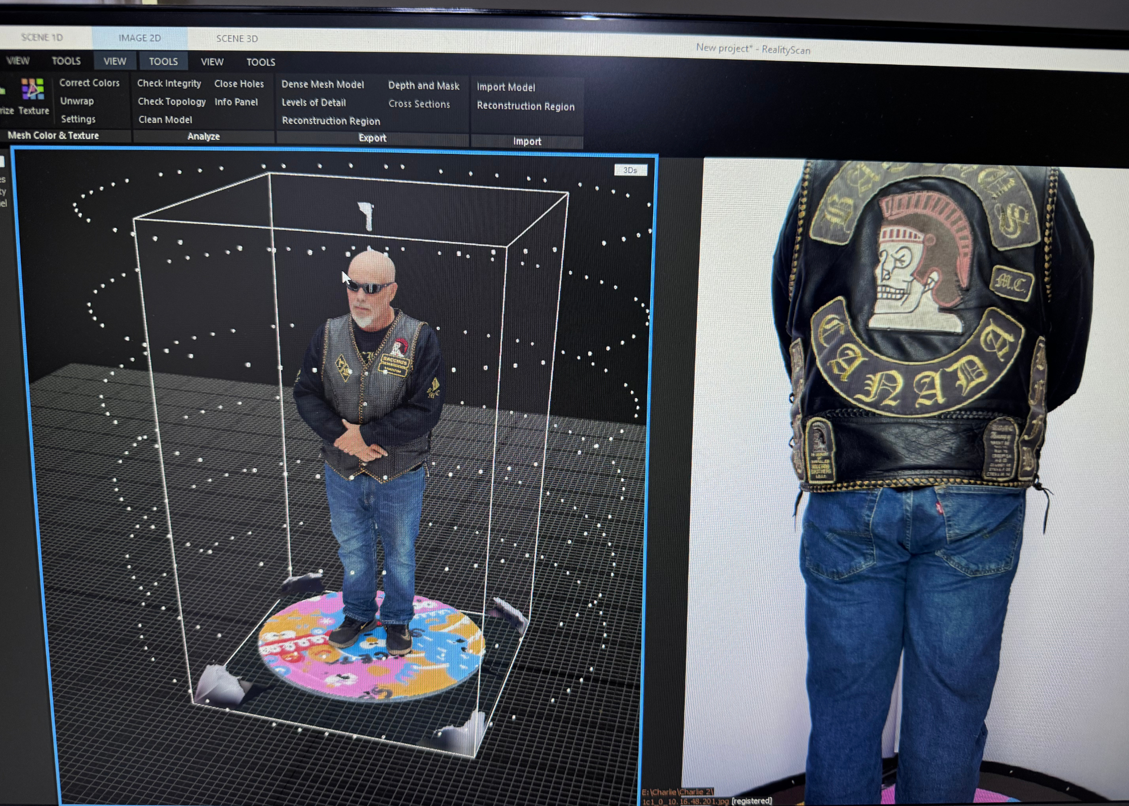Switch to the IMAGE 2D context tab

[139, 38]
